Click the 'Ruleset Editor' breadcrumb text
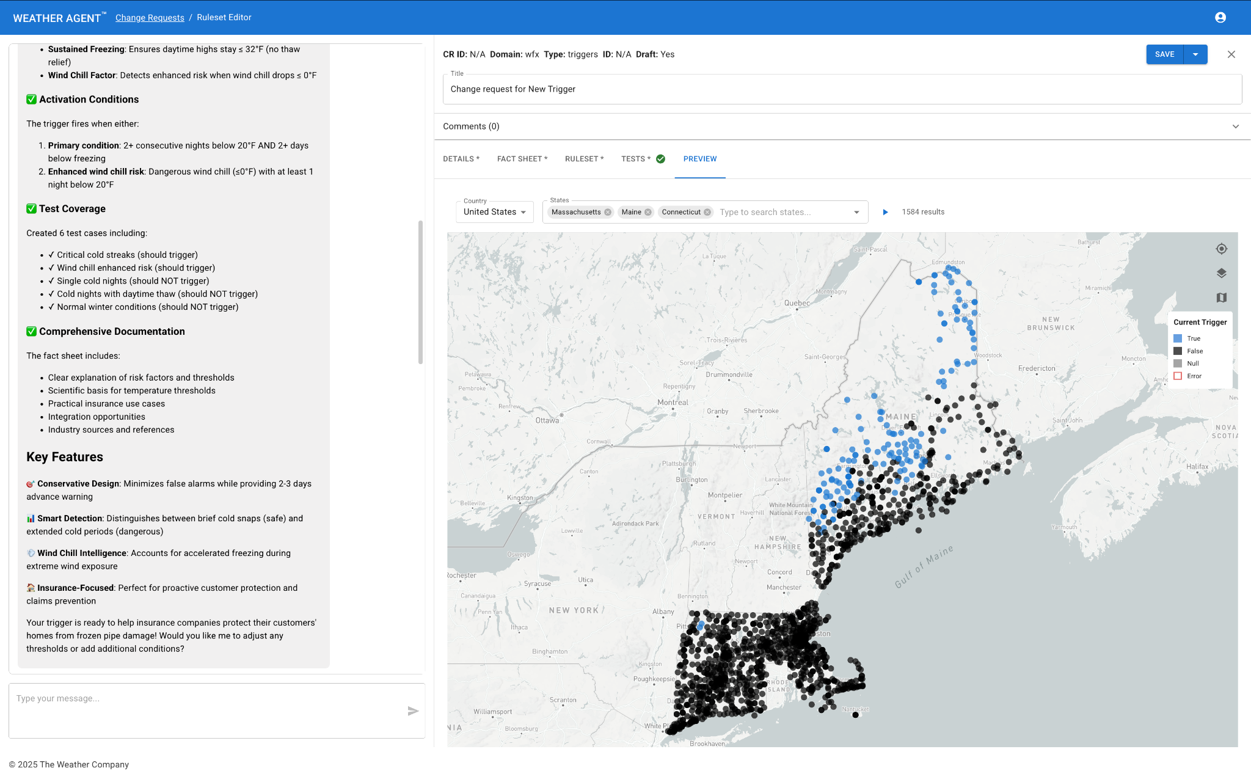Viewport: 1251px width, 782px height. click(224, 18)
